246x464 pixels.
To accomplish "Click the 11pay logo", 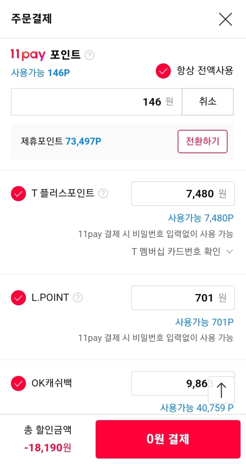I will (x=28, y=55).
